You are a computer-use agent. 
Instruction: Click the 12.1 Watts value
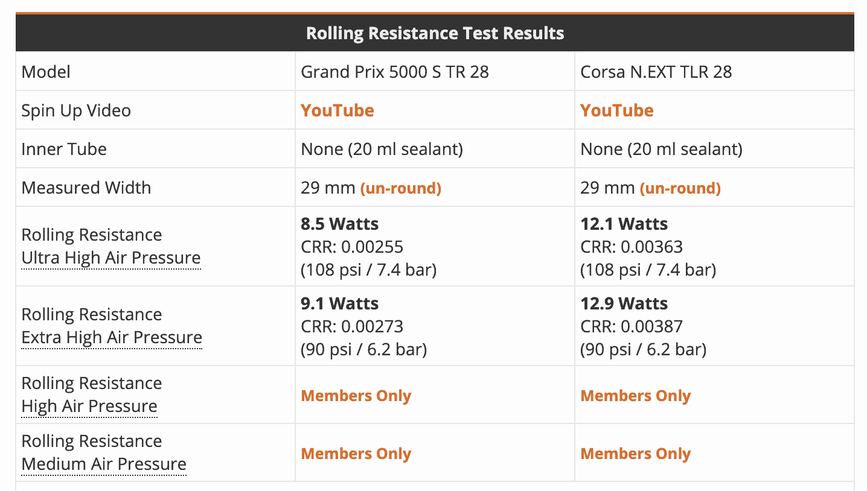(624, 224)
